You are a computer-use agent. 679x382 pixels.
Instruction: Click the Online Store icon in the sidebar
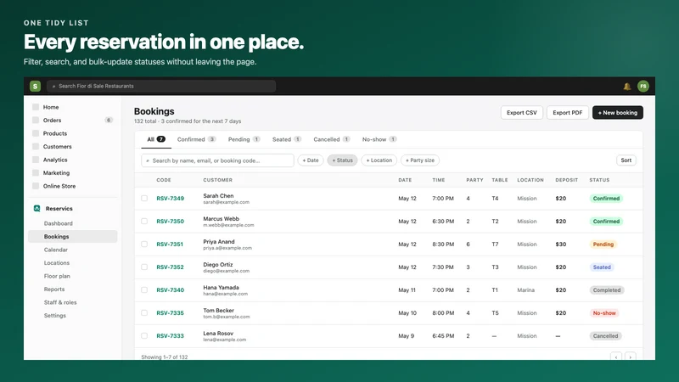[x=36, y=186]
